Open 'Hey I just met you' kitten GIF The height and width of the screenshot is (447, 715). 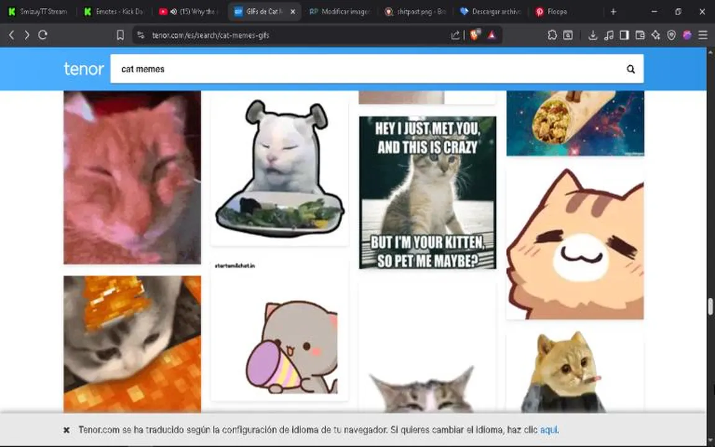pyautogui.click(x=428, y=193)
